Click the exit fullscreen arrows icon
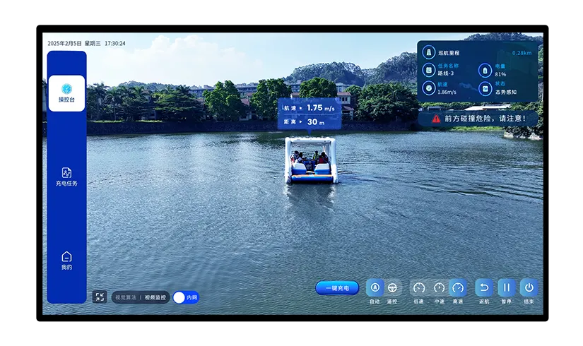583x346 pixels. coord(100,297)
